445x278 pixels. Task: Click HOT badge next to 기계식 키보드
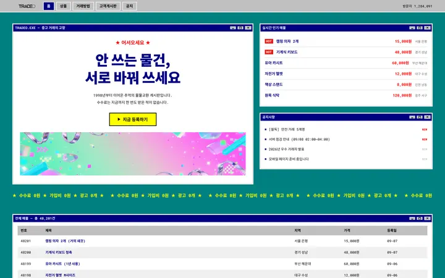click(269, 52)
